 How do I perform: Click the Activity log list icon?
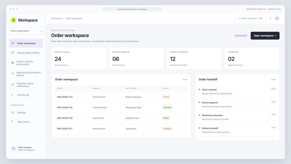pyautogui.click(x=12, y=95)
